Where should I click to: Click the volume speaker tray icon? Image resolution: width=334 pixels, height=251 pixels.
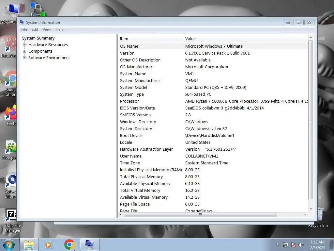301,245
